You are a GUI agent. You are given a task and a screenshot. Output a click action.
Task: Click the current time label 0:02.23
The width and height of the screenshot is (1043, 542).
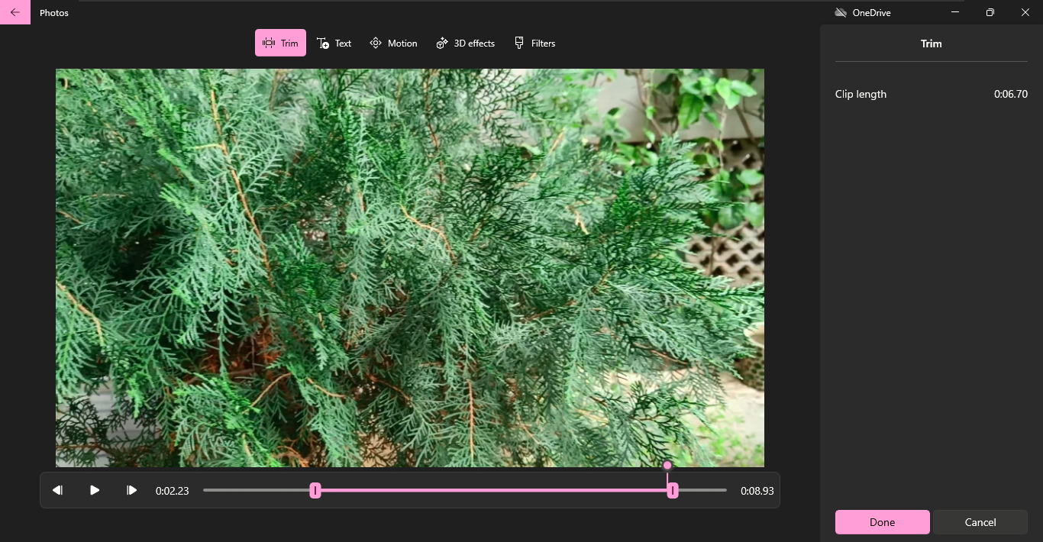pyautogui.click(x=172, y=491)
